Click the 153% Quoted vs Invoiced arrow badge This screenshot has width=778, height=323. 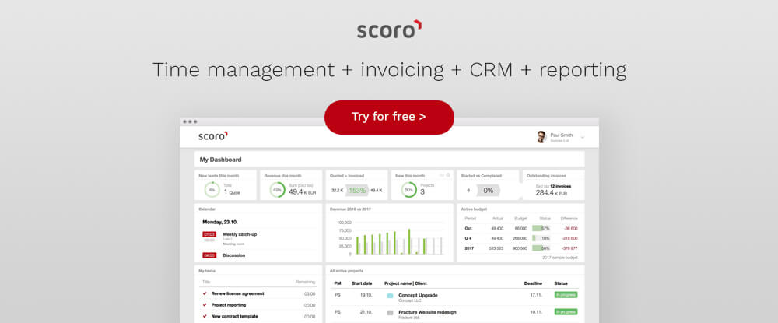(357, 190)
